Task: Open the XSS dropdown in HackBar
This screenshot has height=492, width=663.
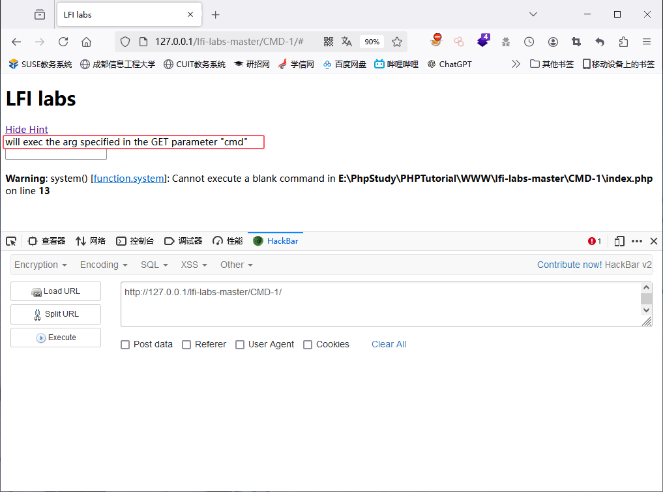Action: pyautogui.click(x=192, y=265)
